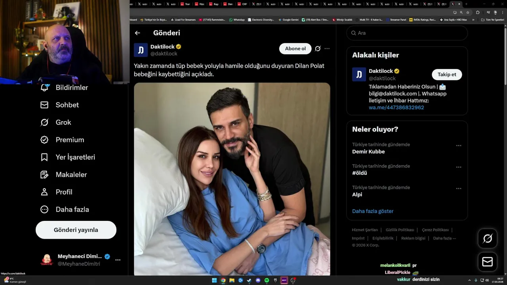Expand hidden bookmarks chevron

pos(473,19)
